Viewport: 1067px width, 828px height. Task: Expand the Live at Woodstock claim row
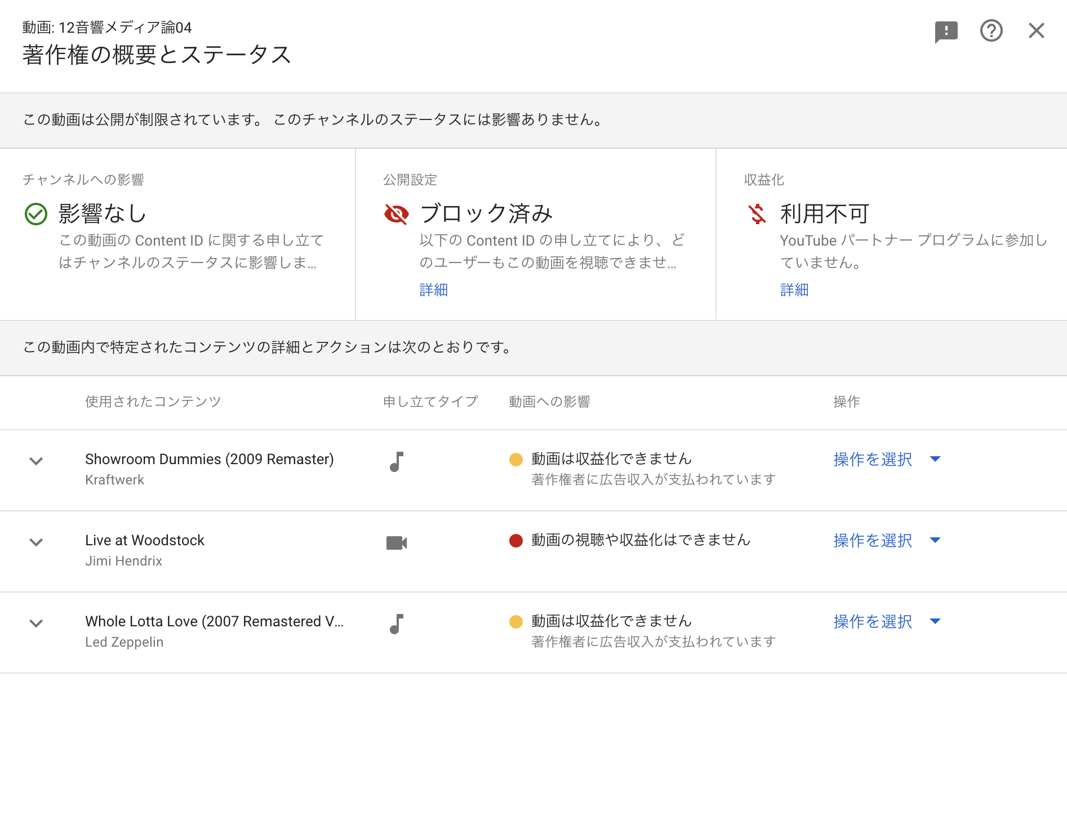(x=36, y=542)
